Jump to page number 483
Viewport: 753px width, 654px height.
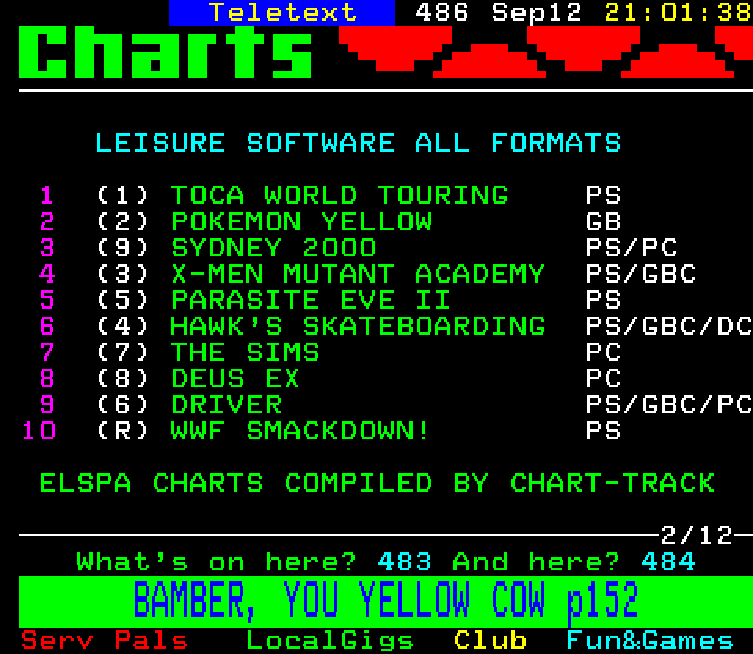pyautogui.click(x=405, y=562)
